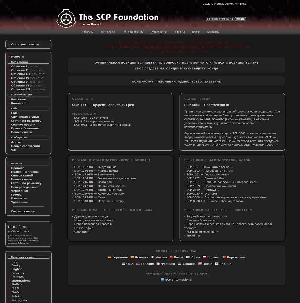
Task: Click the Germany flag icon
Action: (110, 257)
